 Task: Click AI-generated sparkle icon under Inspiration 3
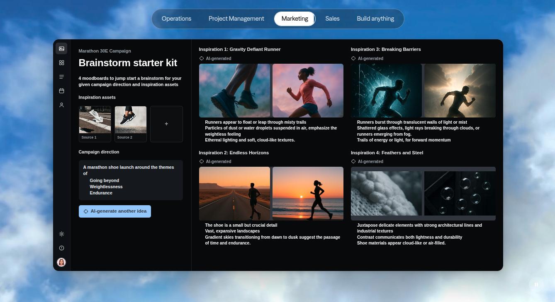tap(353, 58)
